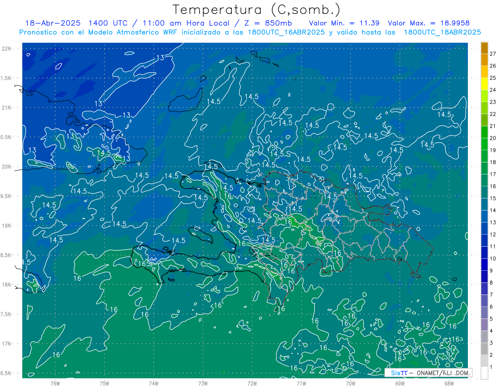Click the 18N latitude axis label
504x389 pixels.
click(x=6, y=285)
